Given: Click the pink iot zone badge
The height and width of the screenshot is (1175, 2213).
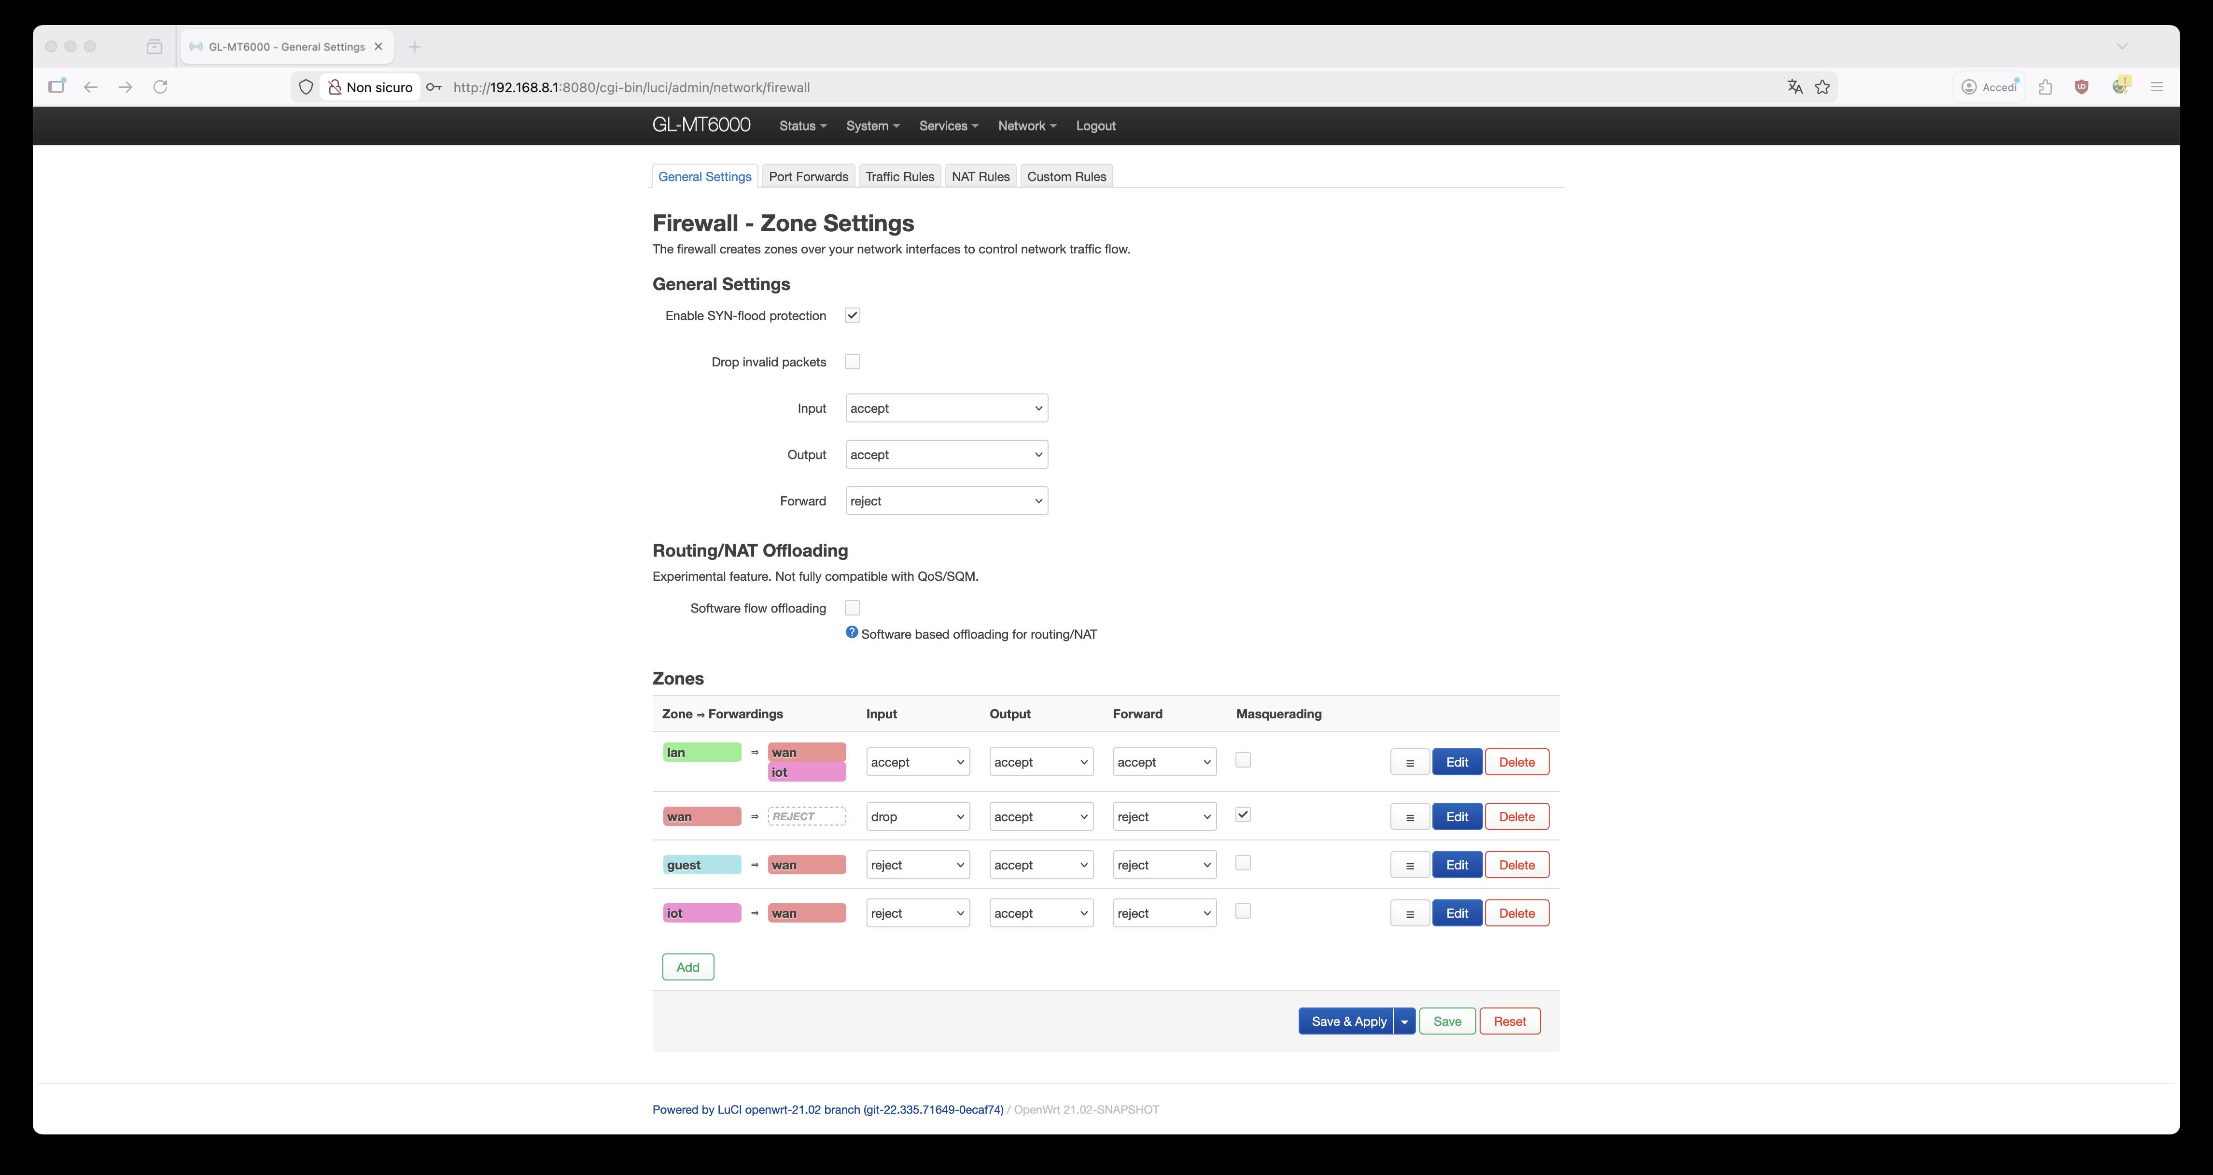Looking at the screenshot, I should (x=701, y=913).
